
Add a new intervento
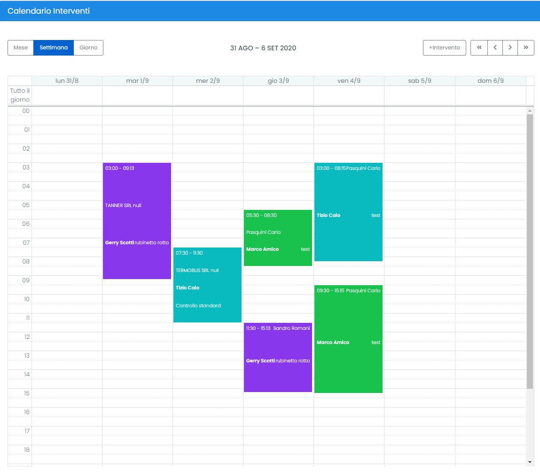(444, 48)
